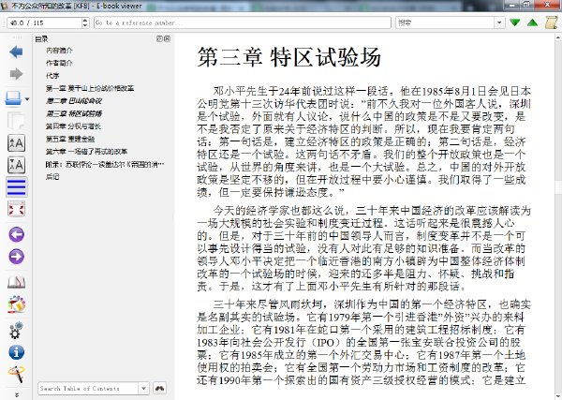
Task: Click the page number field 48.0 / 115
Action: click(x=44, y=22)
